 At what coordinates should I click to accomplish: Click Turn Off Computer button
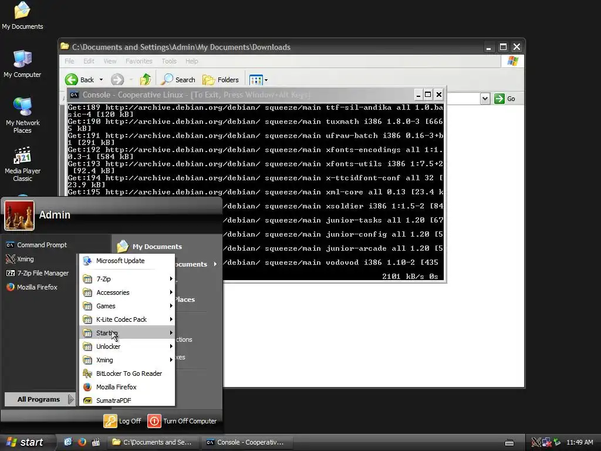pos(182,420)
